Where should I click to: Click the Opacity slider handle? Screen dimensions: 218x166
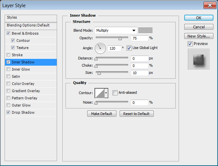[120, 39]
